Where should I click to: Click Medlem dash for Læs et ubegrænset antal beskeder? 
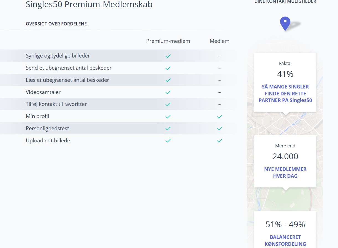[220, 80]
